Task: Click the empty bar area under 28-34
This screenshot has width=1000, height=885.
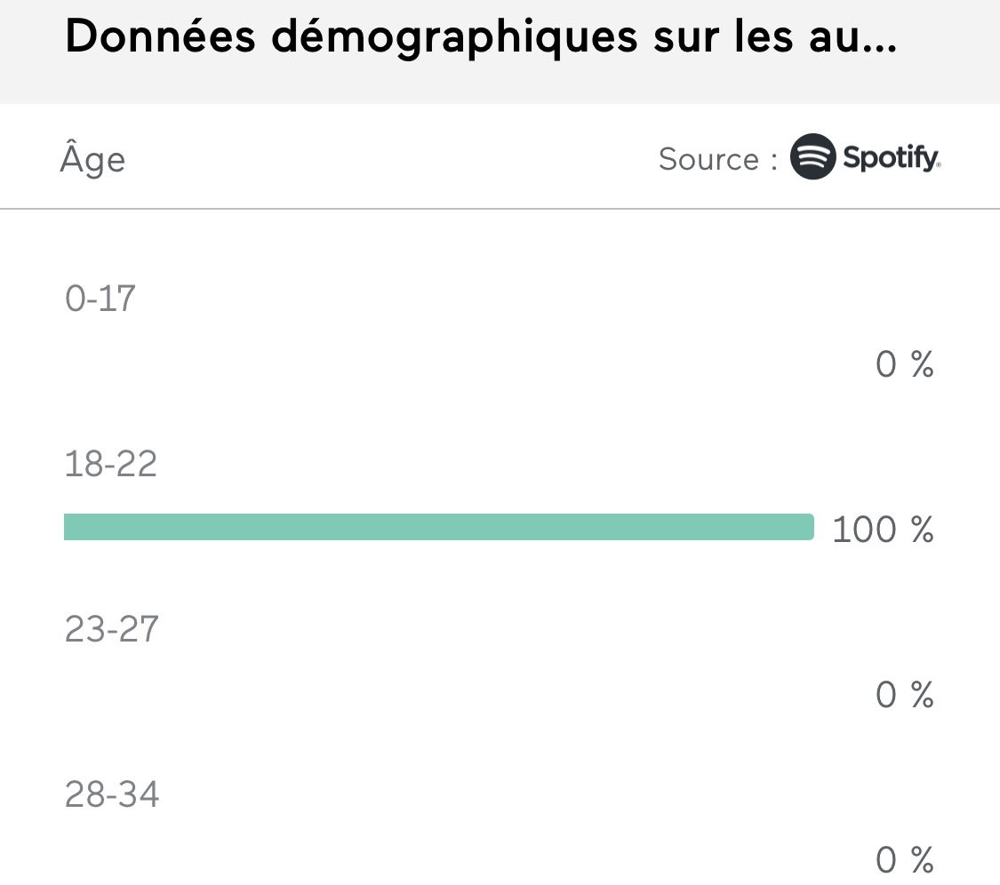Action: coord(438,858)
